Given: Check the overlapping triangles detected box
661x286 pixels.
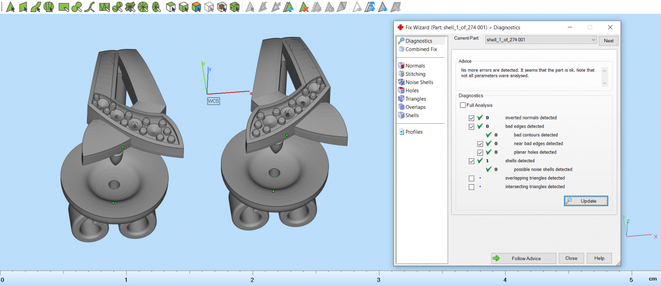Looking at the screenshot, I should pos(471,178).
